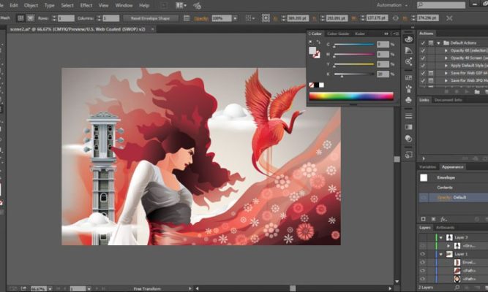Toggle the checkbox for Default Actions set
Screen dimensions: 488x292
pos(423,43)
